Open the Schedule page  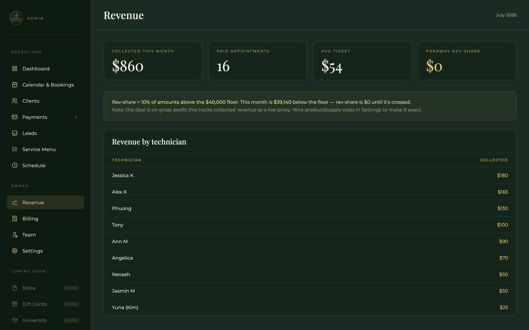coord(45,166)
